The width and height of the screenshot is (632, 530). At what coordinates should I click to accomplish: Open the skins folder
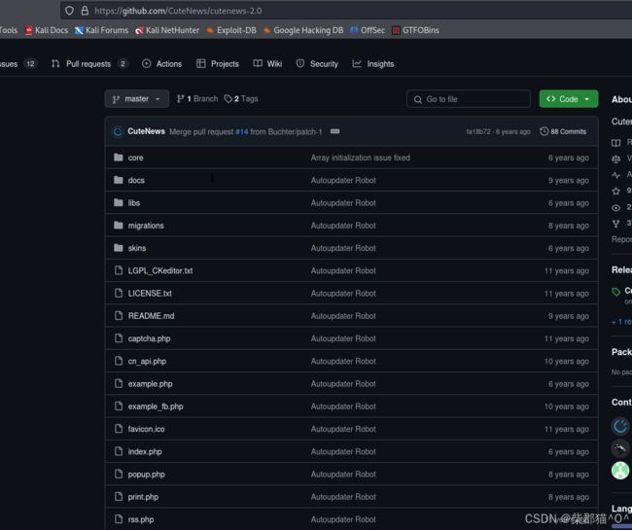coord(137,248)
